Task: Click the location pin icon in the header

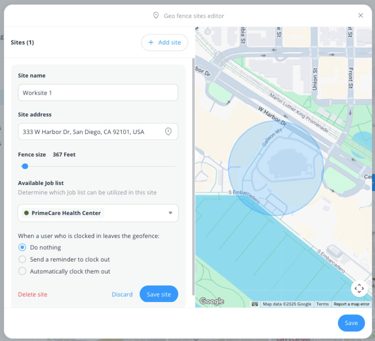Action: pyautogui.click(x=155, y=15)
